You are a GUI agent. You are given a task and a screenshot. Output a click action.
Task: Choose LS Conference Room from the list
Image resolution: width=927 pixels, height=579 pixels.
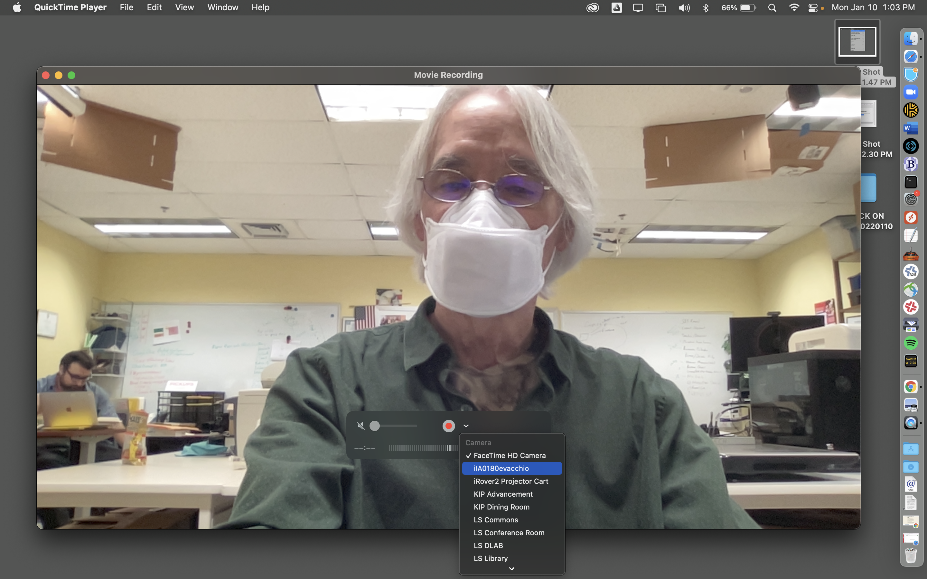(508, 533)
